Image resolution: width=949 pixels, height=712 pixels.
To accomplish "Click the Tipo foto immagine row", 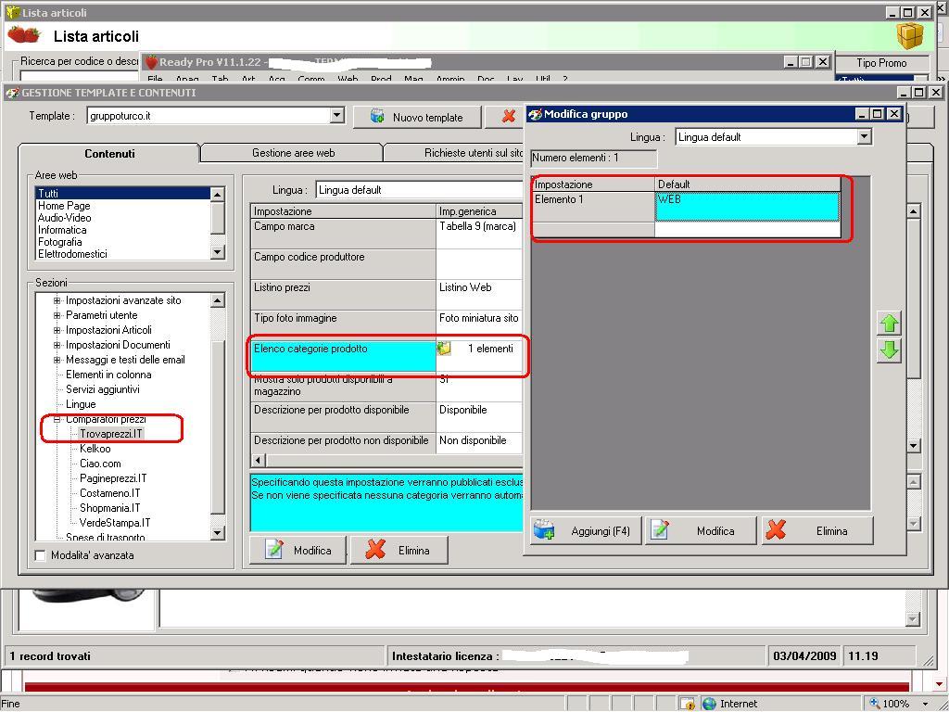I will [386, 325].
